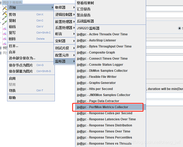Screen dimensions: 183x147
Task: Add a 聚合报告 listener
Action: pos(111,15)
